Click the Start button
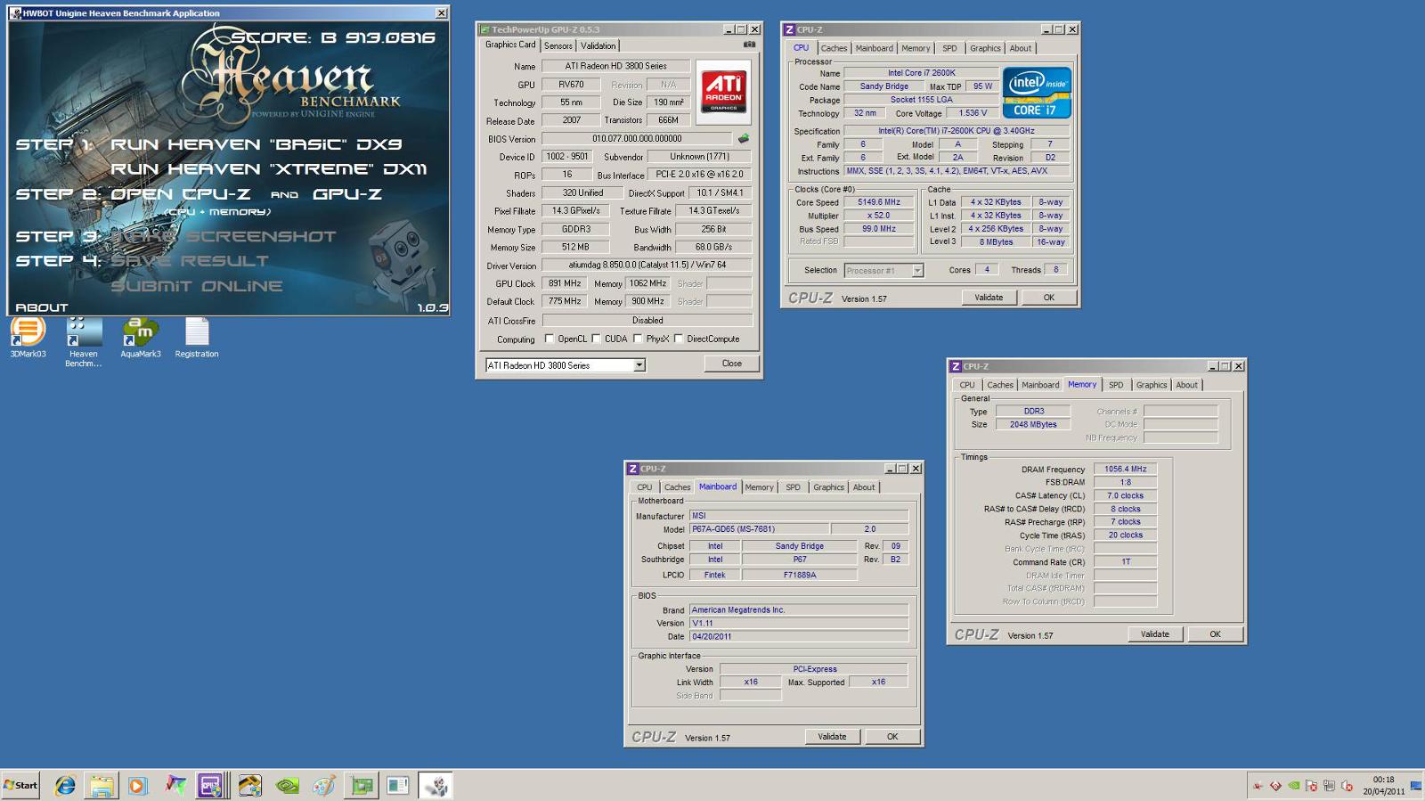Viewport: 1425px width, 801px height. click(x=20, y=786)
